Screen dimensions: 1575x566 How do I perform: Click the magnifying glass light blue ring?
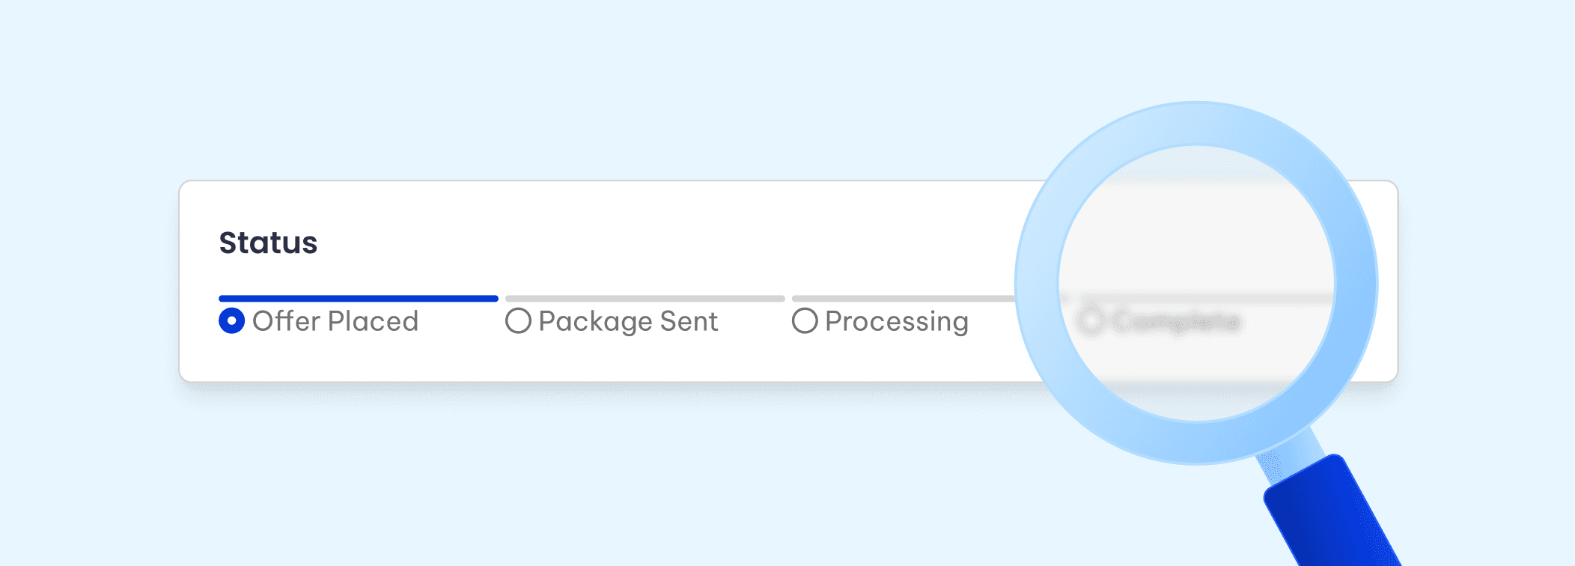tap(1196, 123)
